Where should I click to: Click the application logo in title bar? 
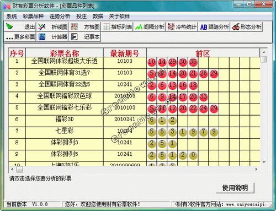(x=7, y=6)
